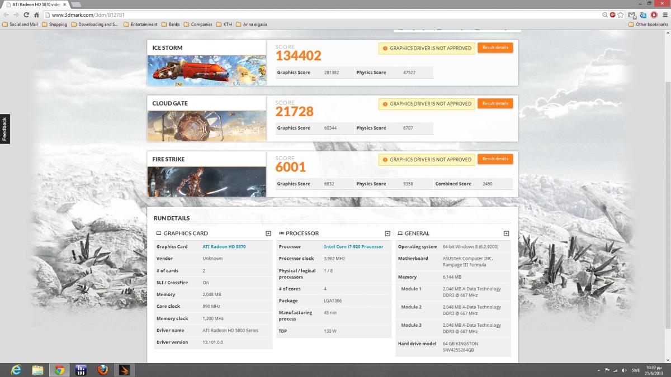Bookmark this page with the star
The width and height of the screenshot is (671, 377).
pos(621,15)
